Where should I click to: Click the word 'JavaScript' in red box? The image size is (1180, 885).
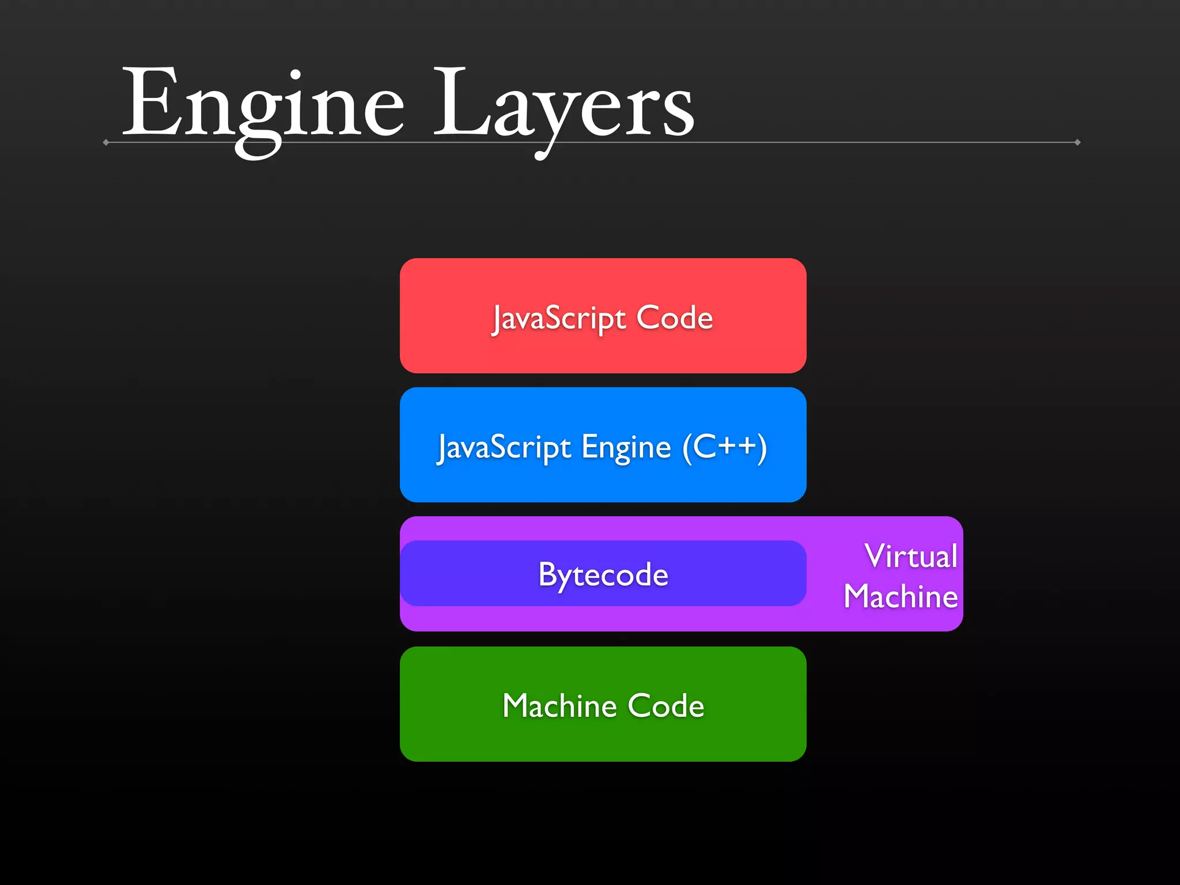(x=559, y=318)
